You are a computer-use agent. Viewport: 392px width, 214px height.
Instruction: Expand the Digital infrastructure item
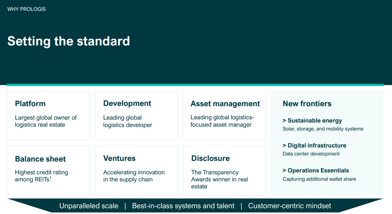(x=314, y=146)
